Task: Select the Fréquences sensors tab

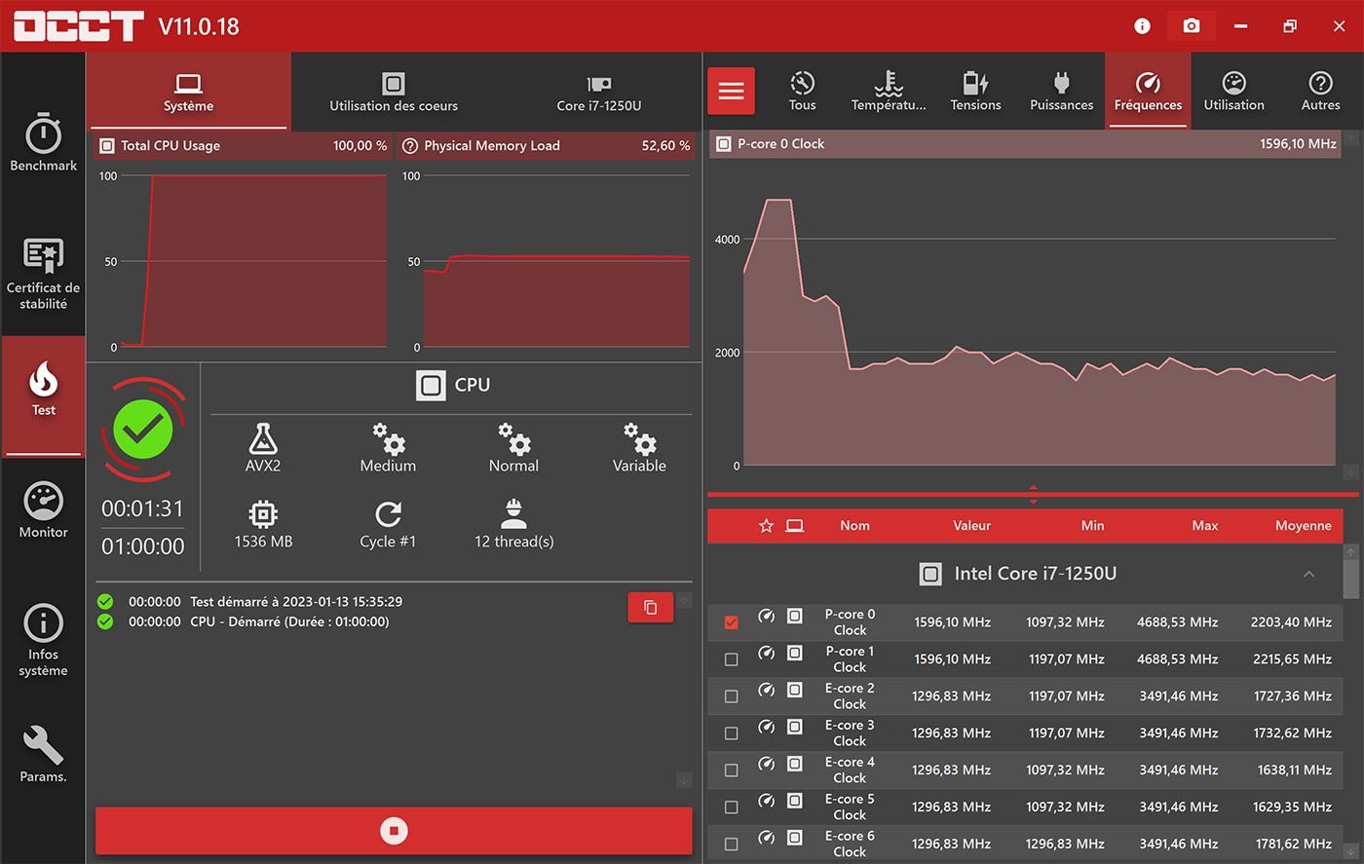Action: pos(1148,92)
